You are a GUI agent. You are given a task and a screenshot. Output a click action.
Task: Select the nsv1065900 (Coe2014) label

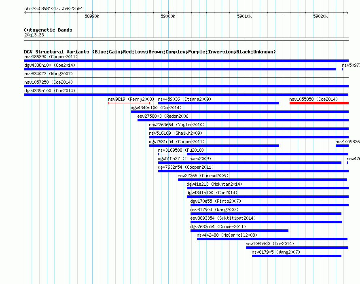[270, 244]
